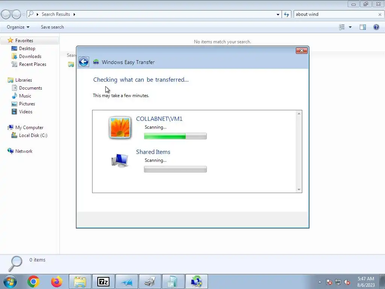The height and width of the screenshot is (289, 385).
Task: Click the Shared Items scanning progress bar
Action: (x=175, y=169)
